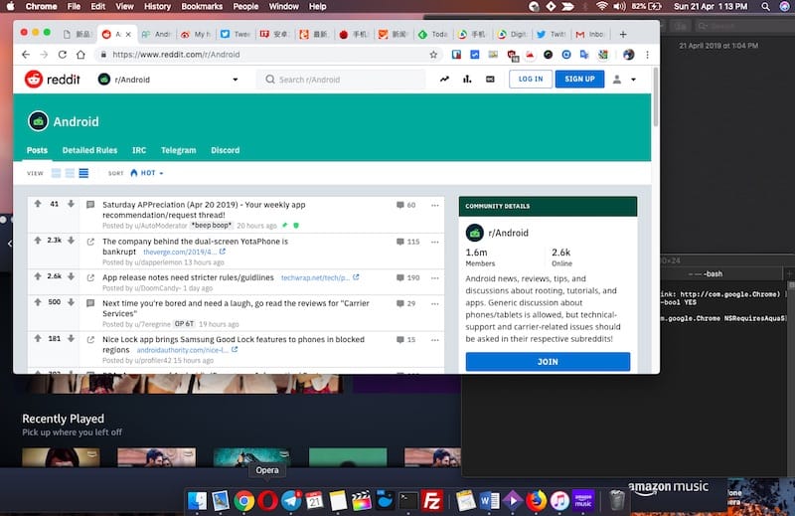This screenshot has height=516, width=795.
Task: Open the Telegram tab
Action: pyautogui.click(x=179, y=150)
